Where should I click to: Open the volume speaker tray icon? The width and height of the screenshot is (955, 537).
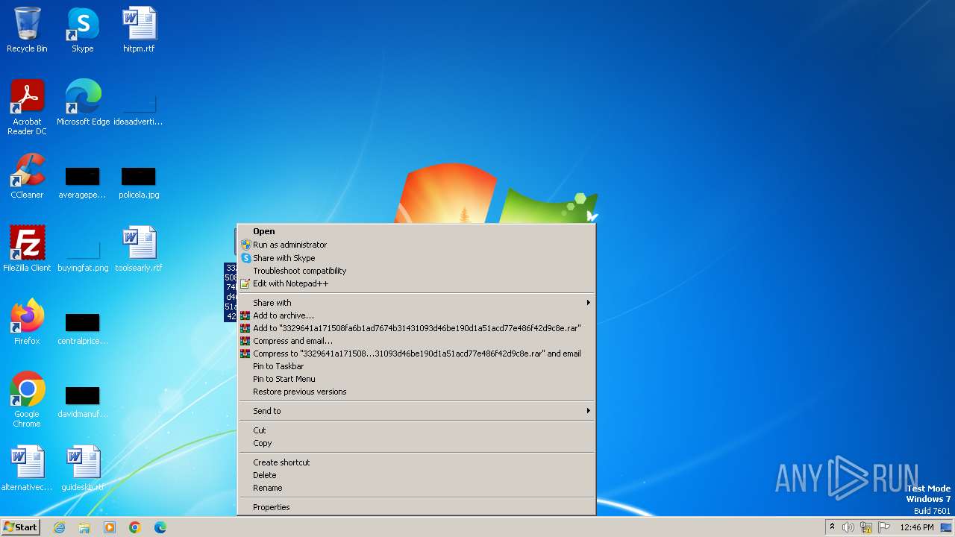pos(848,527)
